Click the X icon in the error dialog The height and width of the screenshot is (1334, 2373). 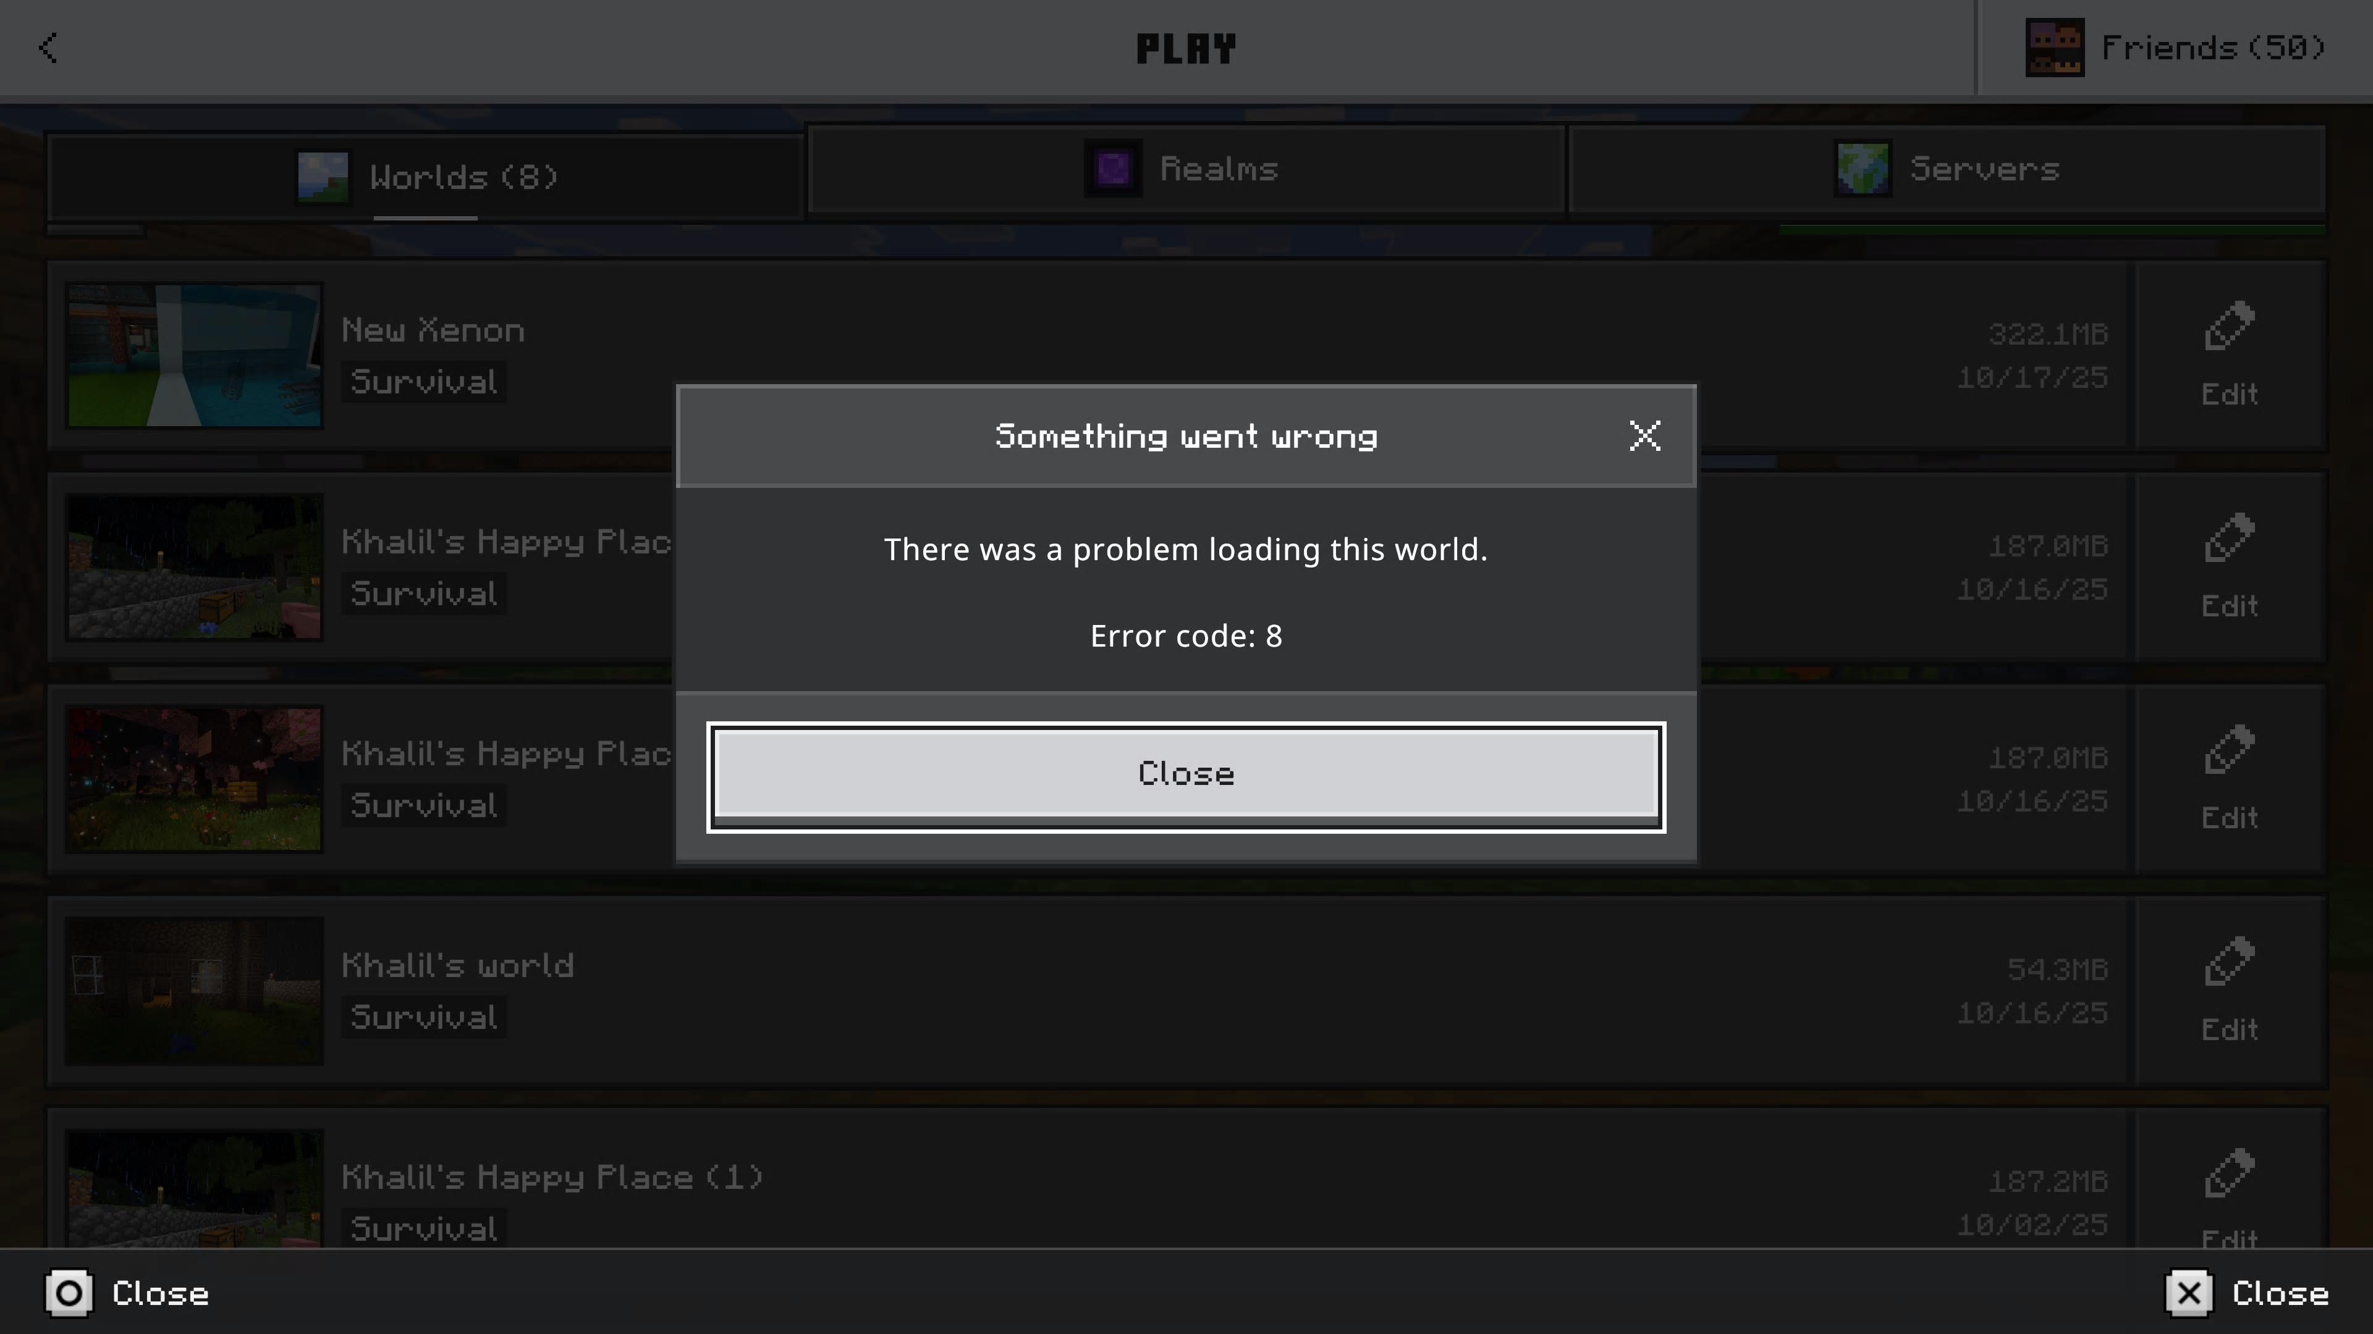click(1644, 435)
